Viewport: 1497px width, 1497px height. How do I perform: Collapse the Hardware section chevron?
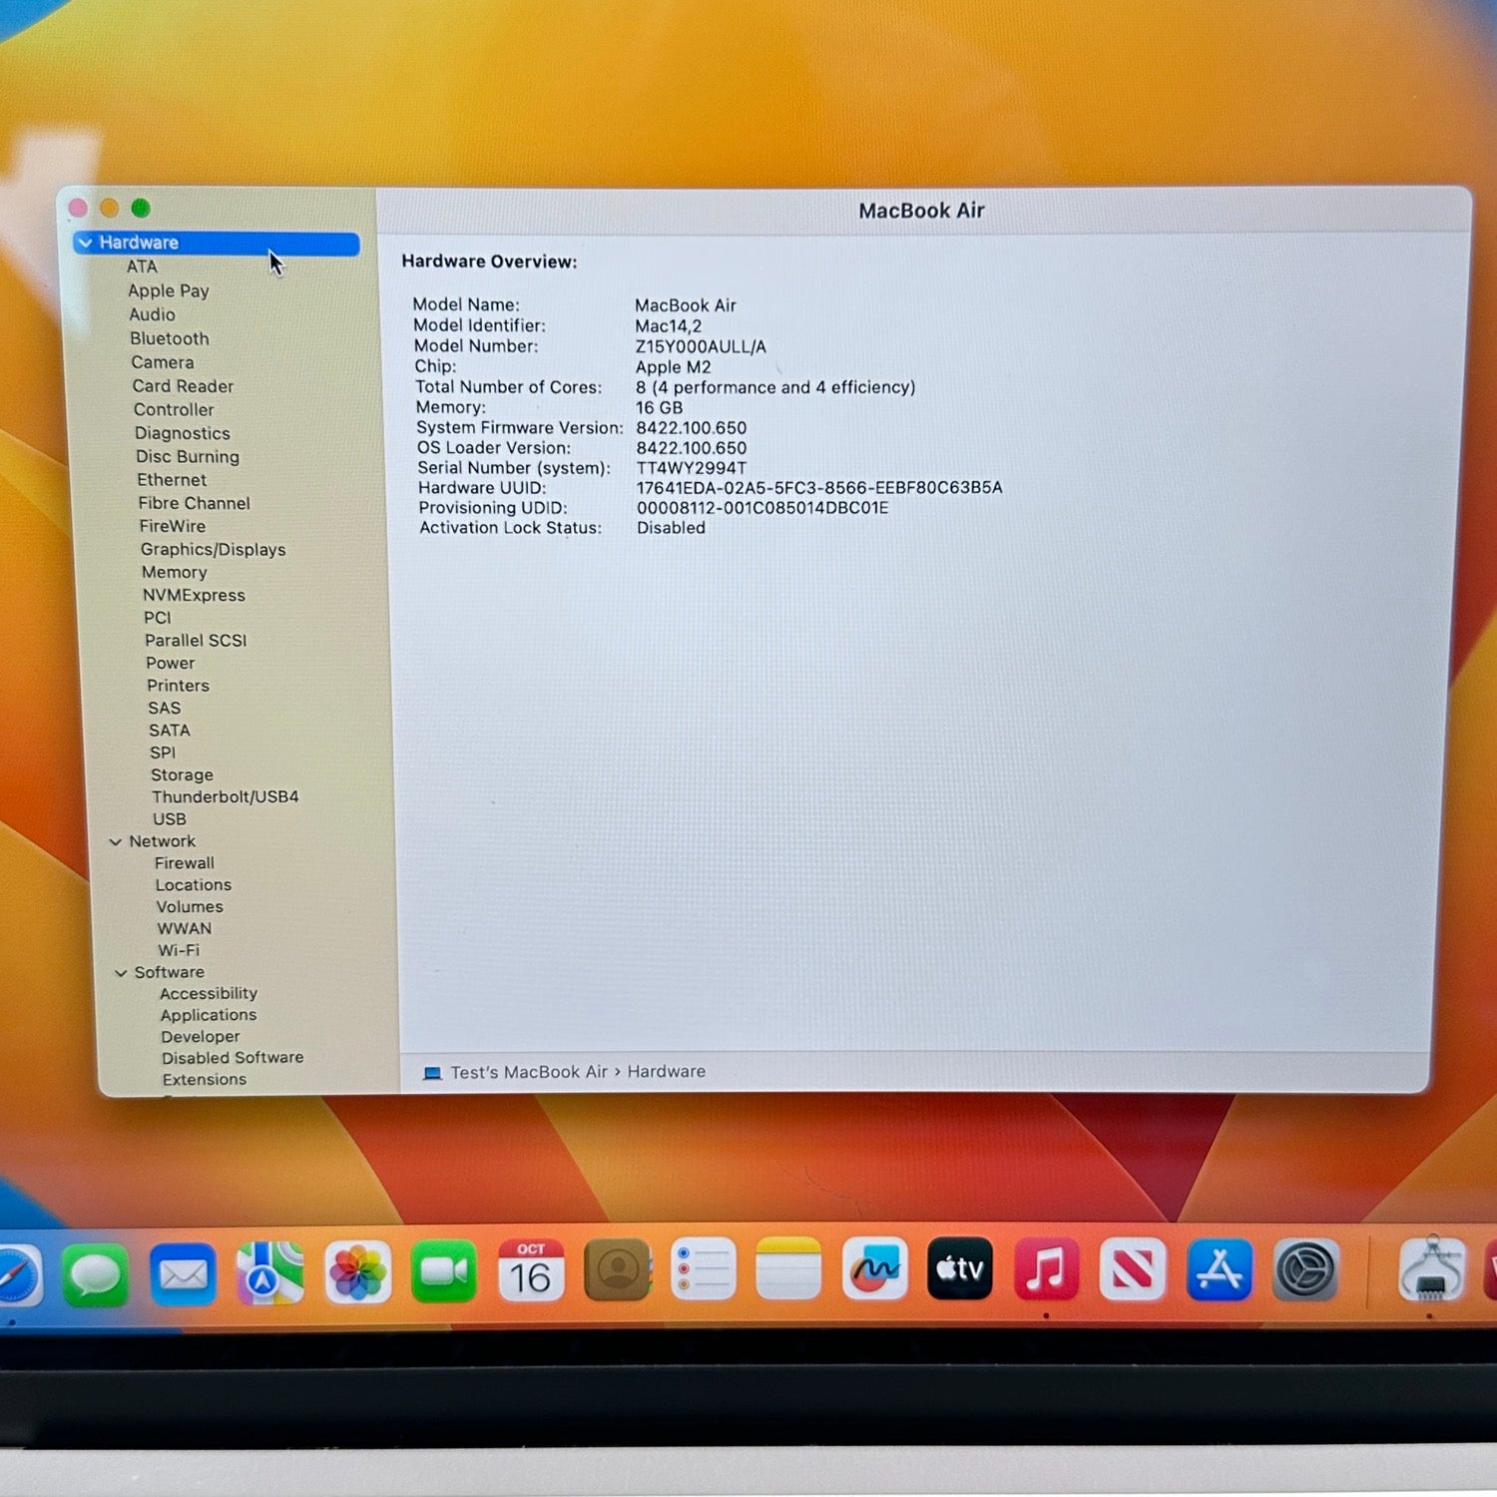pyautogui.click(x=86, y=243)
